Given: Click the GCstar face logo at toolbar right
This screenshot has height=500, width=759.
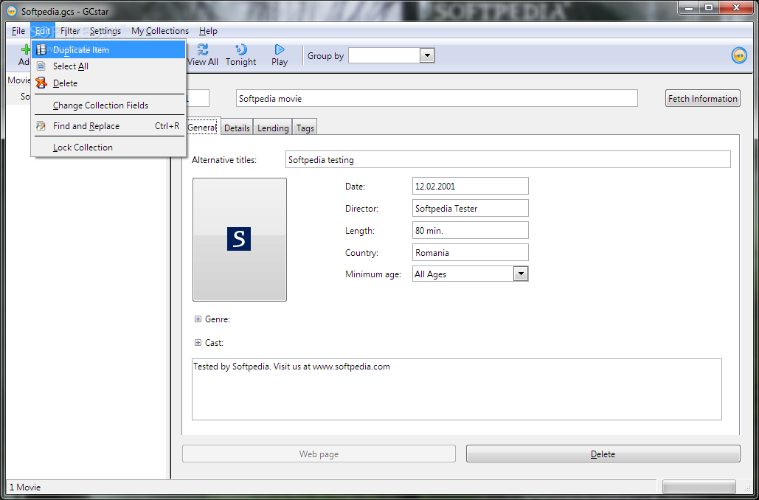Looking at the screenshot, I should tap(739, 55).
